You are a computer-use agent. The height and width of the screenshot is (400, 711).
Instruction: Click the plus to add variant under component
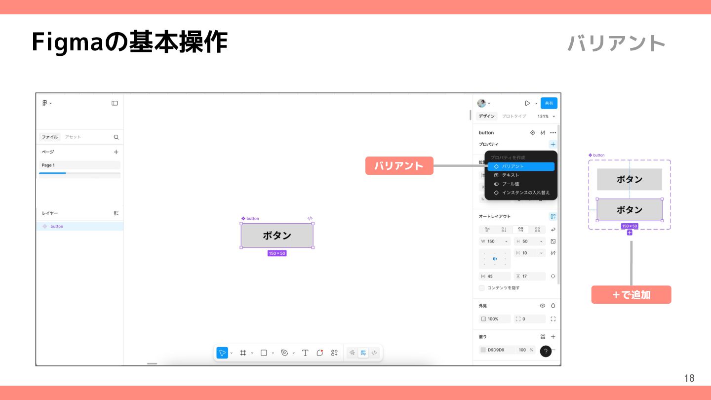[630, 233]
